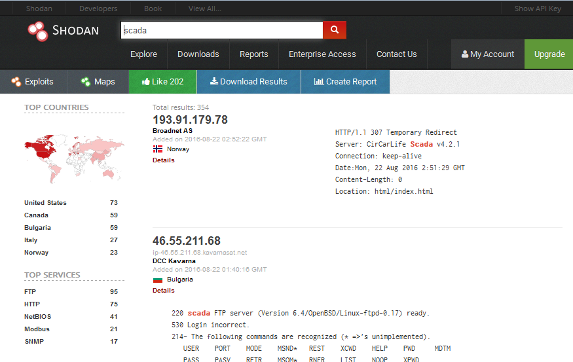Open the View All... dropdown
Screen dimensions: 573x362
(x=204, y=9)
